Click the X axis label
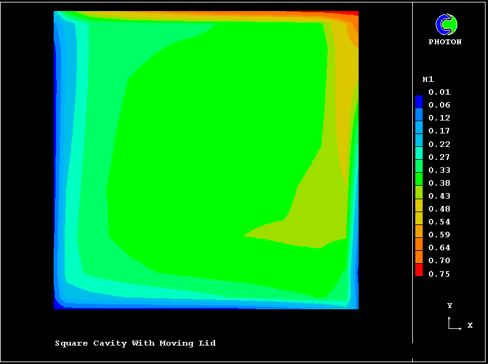488x364 pixels. coord(470,325)
